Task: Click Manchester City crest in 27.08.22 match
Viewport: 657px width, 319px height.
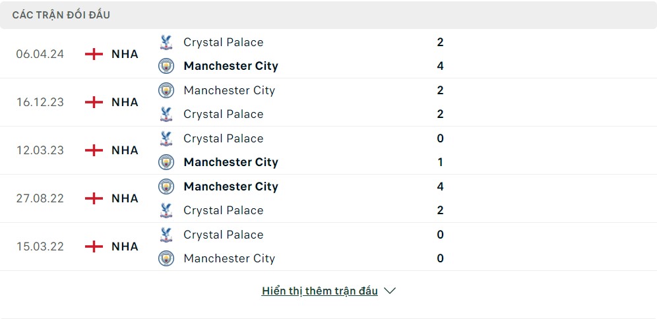Action: click(x=166, y=187)
